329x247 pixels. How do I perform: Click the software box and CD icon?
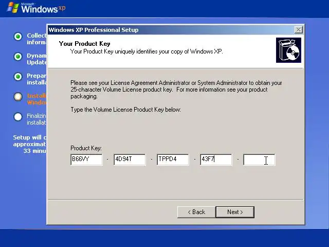click(288, 50)
